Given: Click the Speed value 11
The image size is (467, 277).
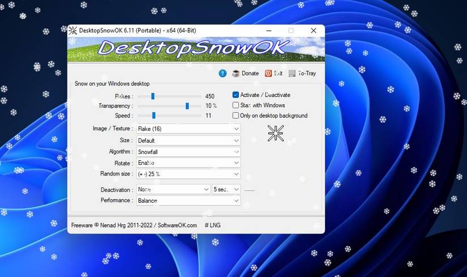Looking at the screenshot, I should pyautogui.click(x=208, y=116).
